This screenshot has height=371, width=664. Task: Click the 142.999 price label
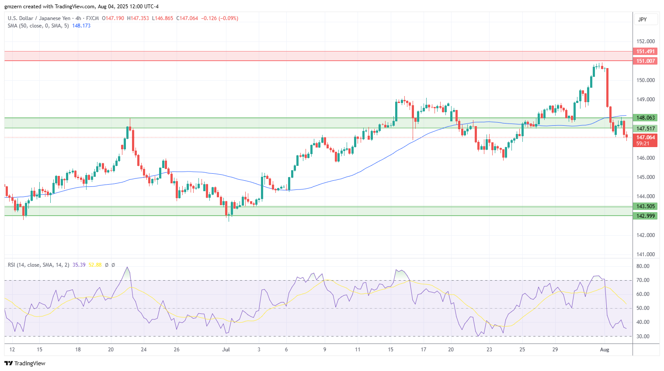(645, 216)
